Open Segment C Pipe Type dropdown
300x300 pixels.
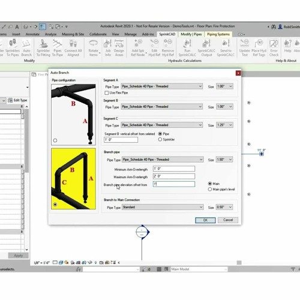pos(162,125)
